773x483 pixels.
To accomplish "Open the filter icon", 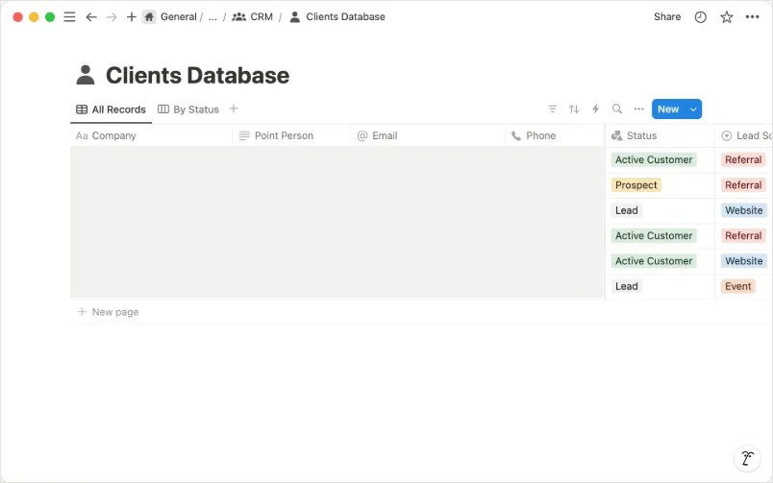I will 552,109.
